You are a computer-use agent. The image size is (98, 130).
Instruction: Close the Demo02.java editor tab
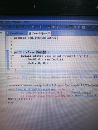[49, 33]
